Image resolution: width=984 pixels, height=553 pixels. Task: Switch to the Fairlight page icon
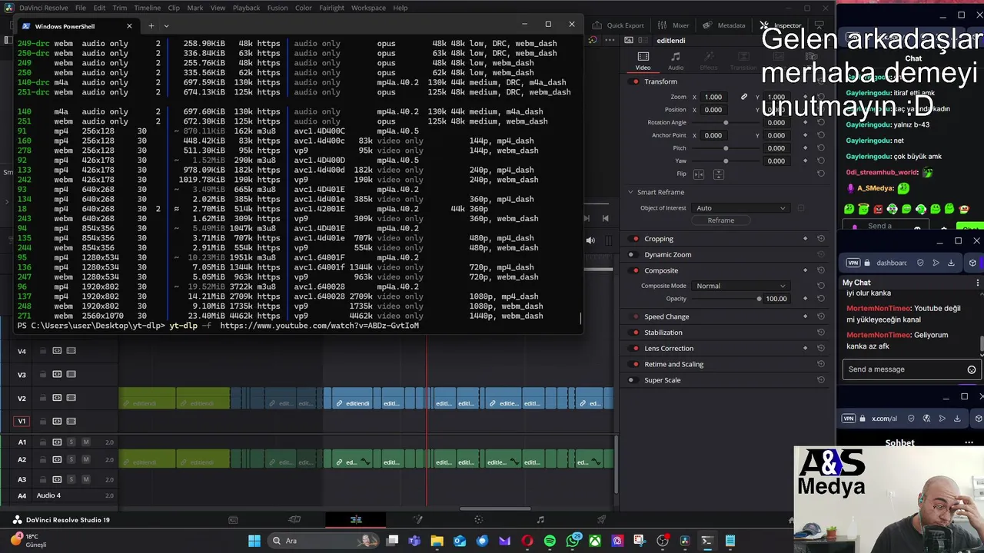[x=540, y=520]
